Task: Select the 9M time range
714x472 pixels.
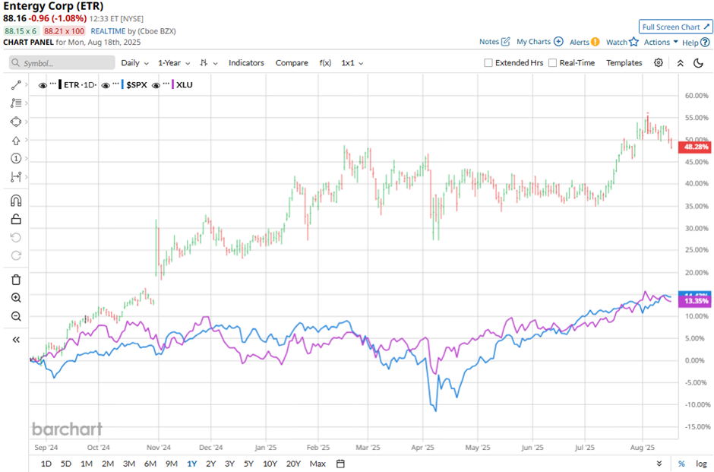Action: pos(171,464)
